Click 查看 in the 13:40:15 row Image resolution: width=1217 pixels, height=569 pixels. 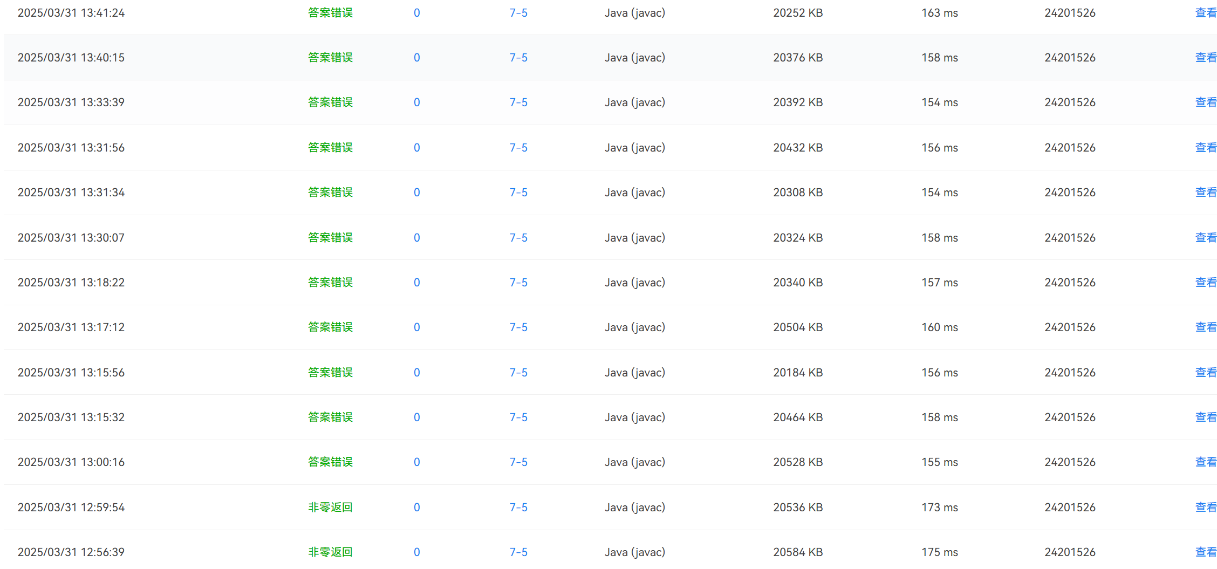tap(1206, 58)
